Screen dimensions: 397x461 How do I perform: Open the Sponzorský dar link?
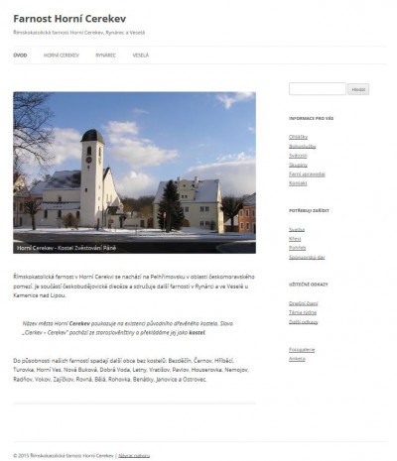pyautogui.click(x=307, y=257)
